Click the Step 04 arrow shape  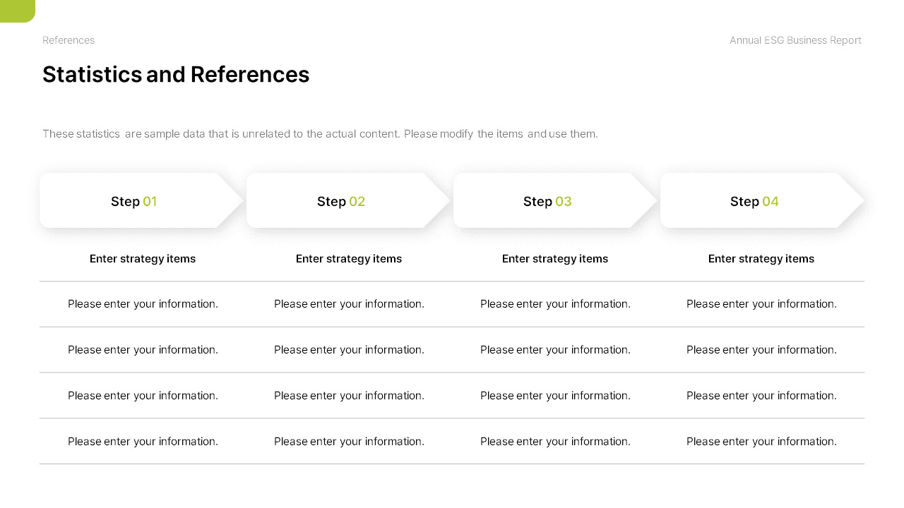point(762,200)
